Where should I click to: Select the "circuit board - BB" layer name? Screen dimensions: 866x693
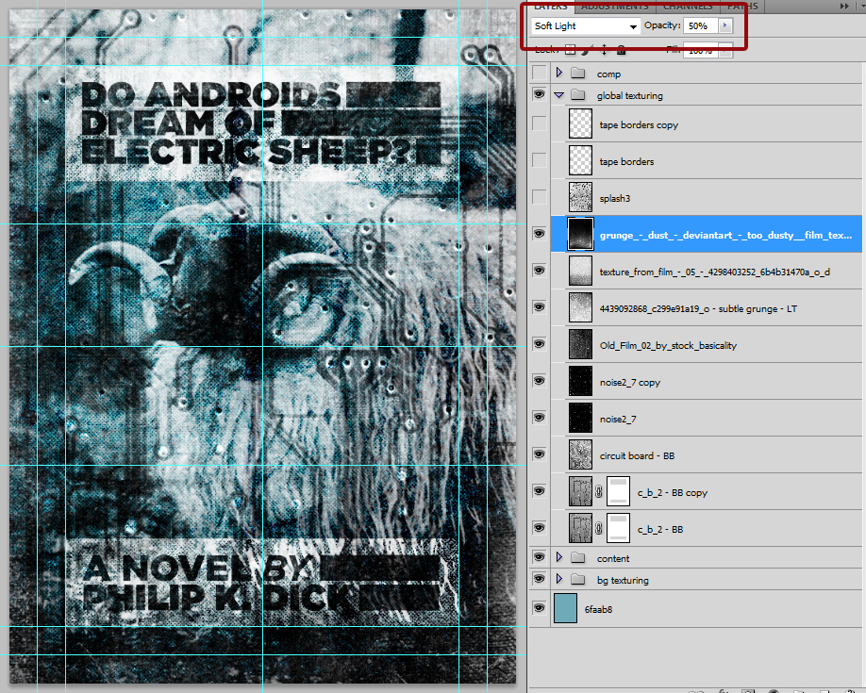click(x=638, y=455)
